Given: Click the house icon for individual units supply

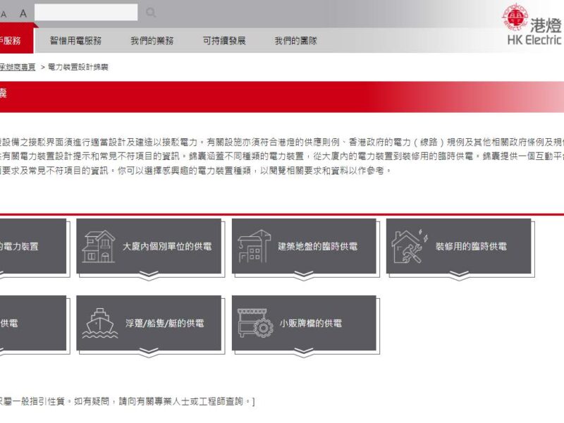Looking at the screenshot, I should (99, 247).
